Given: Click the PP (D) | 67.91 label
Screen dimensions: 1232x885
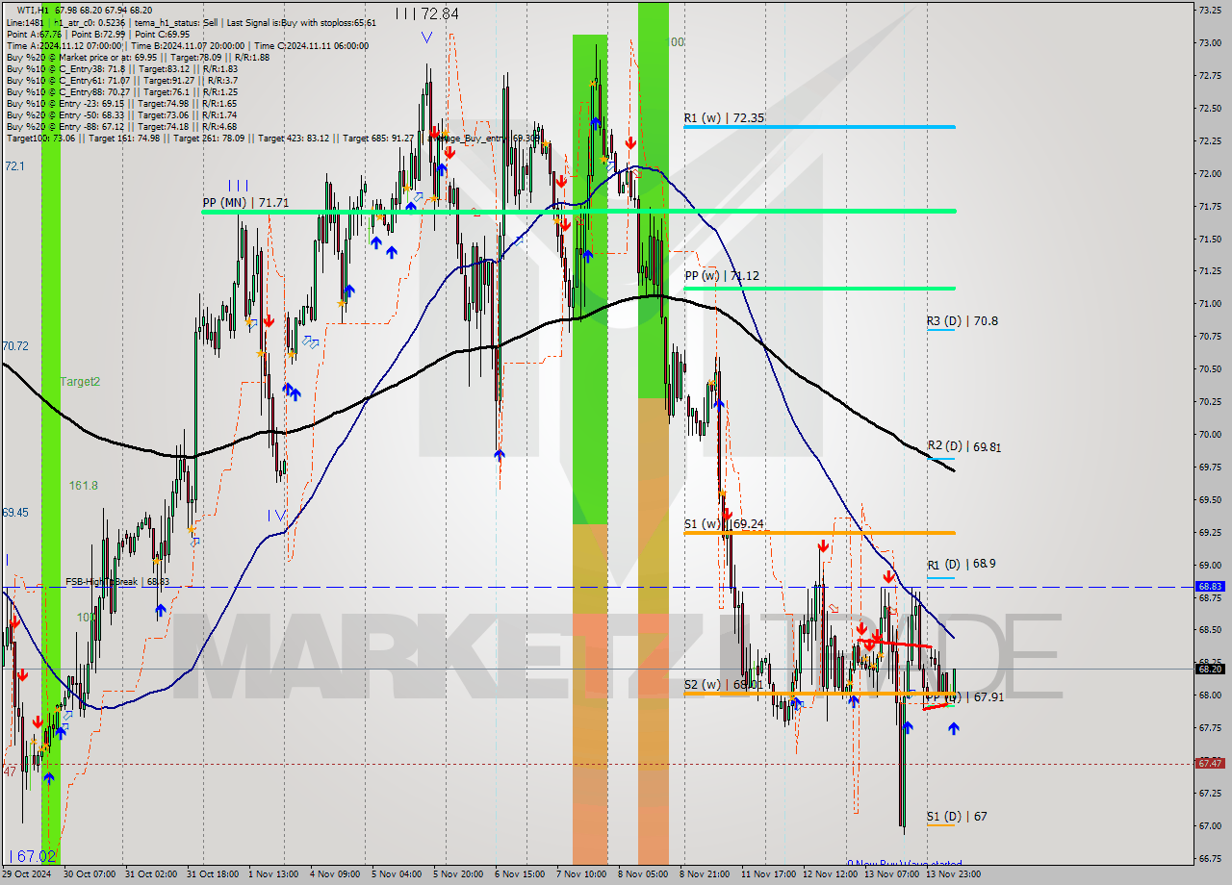Looking at the screenshot, I should click(x=963, y=696).
